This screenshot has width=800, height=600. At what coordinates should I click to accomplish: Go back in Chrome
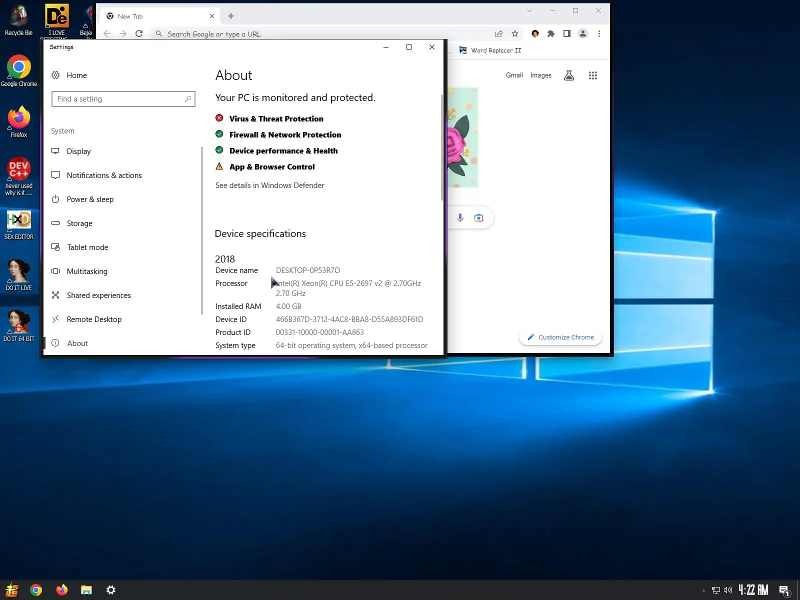coord(107,33)
